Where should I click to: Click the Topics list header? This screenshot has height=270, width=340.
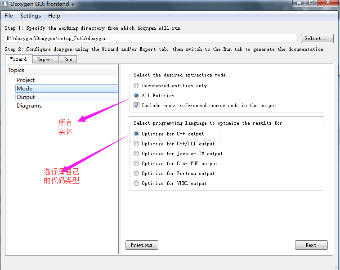pyautogui.click(x=62, y=70)
